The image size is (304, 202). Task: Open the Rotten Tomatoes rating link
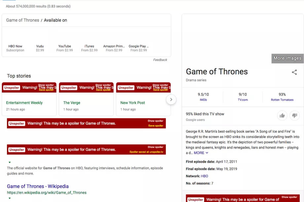point(282,100)
